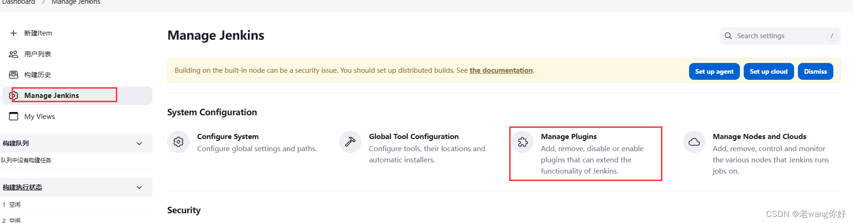Viewport: 853px width, 223px height.
Task: Open Manage Nodes and Clouds
Action: pos(760,137)
